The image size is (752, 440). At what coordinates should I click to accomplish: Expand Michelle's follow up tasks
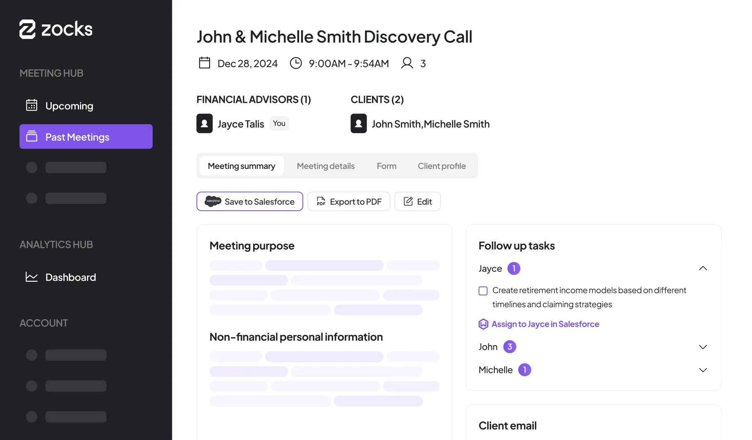[703, 370]
